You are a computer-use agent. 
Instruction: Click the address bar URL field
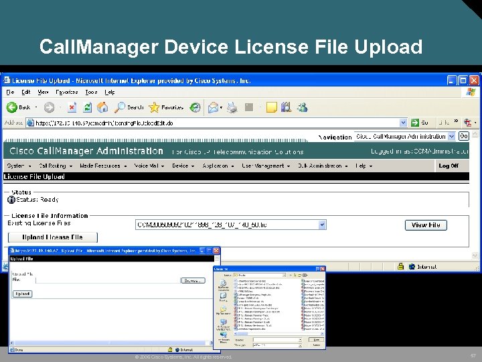[x=217, y=123]
